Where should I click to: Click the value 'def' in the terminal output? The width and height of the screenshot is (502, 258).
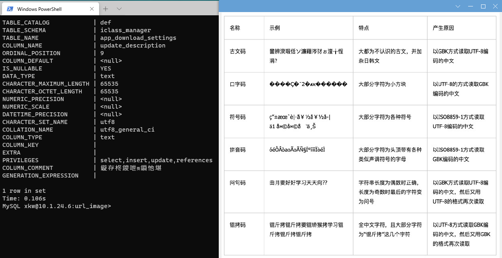point(106,23)
